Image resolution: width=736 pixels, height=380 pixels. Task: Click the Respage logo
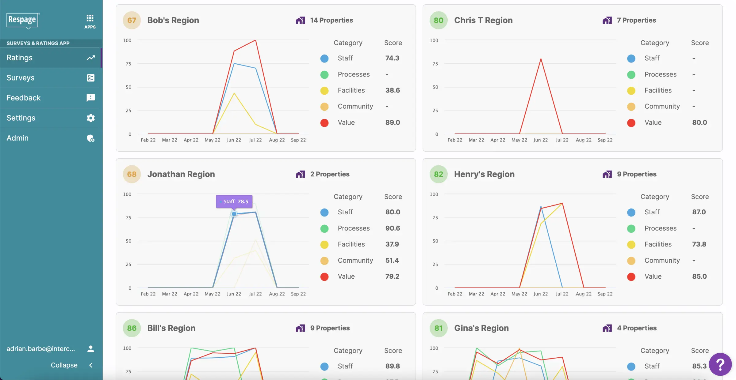[22, 21]
